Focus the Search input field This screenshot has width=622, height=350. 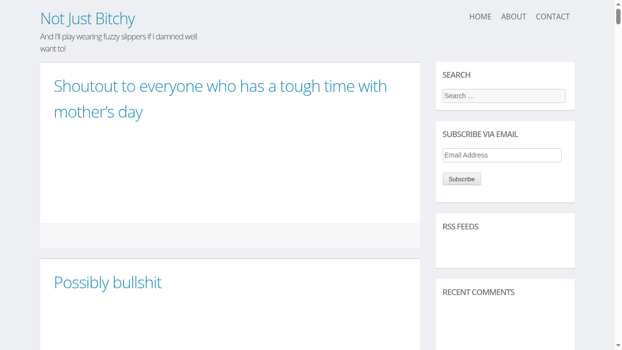click(x=504, y=96)
